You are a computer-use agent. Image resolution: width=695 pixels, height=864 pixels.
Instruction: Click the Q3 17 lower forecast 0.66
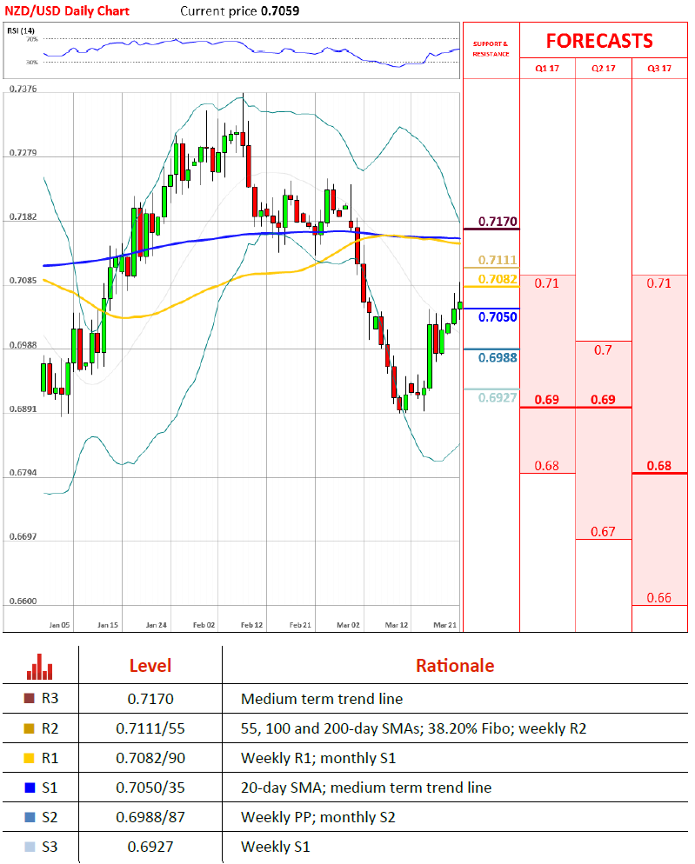(x=659, y=598)
